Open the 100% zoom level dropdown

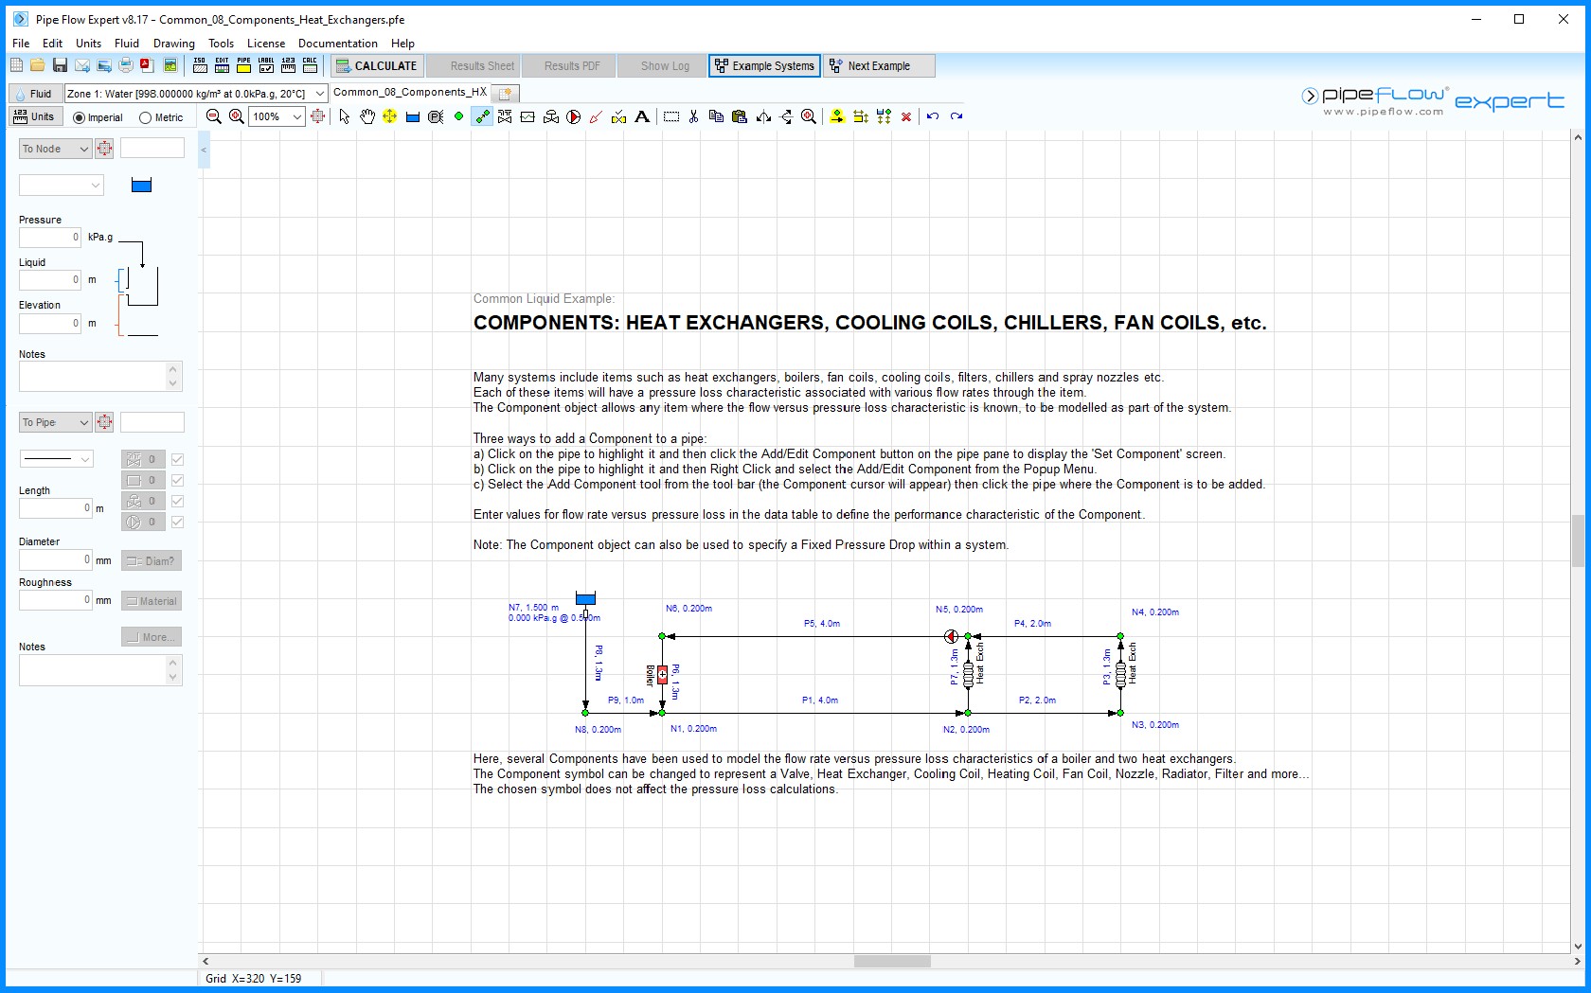(x=296, y=116)
